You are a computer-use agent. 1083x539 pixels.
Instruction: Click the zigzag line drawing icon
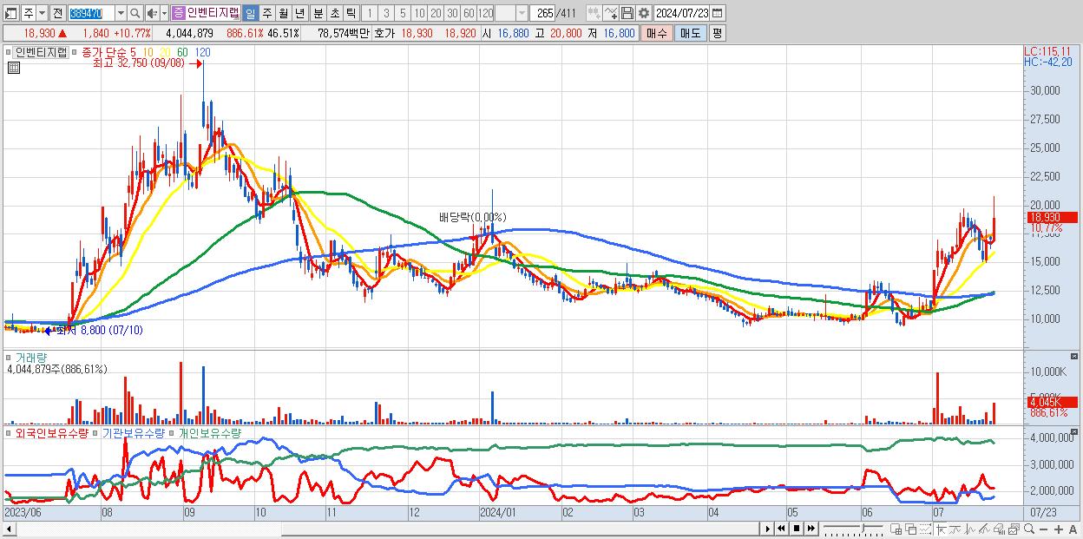click(970, 529)
